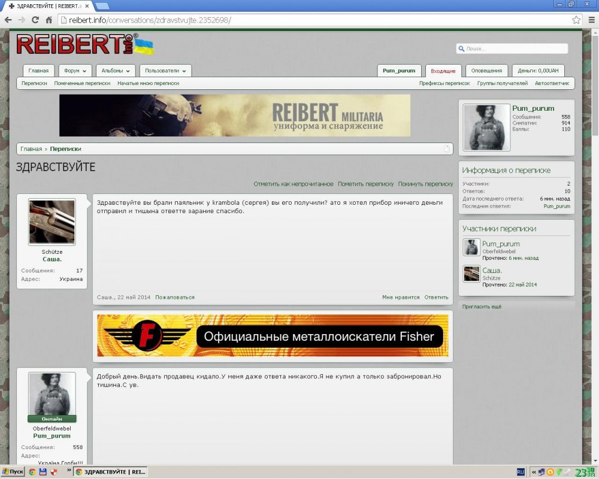The height and width of the screenshot is (479, 599).
Task: Click Переписки in the breadcrumb
Action: tap(65, 149)
